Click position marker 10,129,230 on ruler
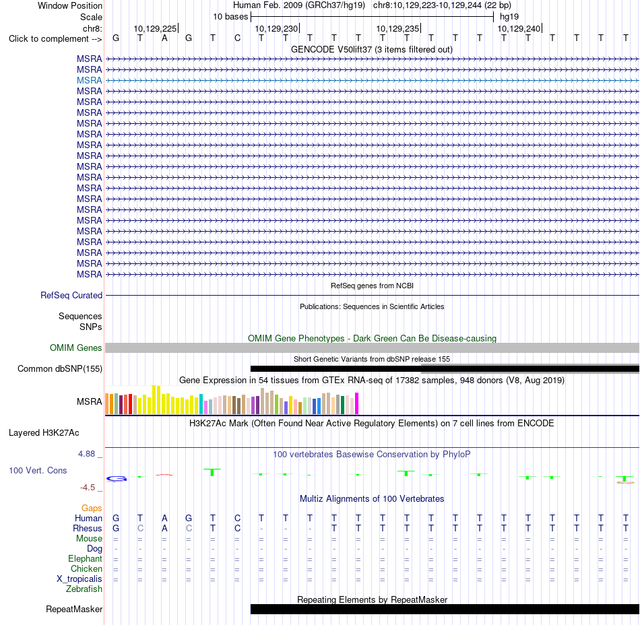Screen dimensions: 640x625 277,28
